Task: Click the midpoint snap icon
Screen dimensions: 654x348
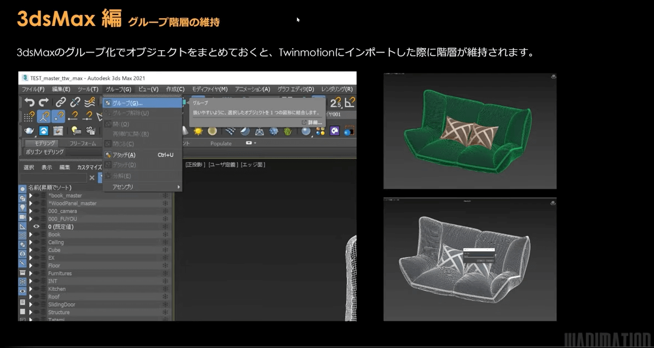Action: (88, 117)
